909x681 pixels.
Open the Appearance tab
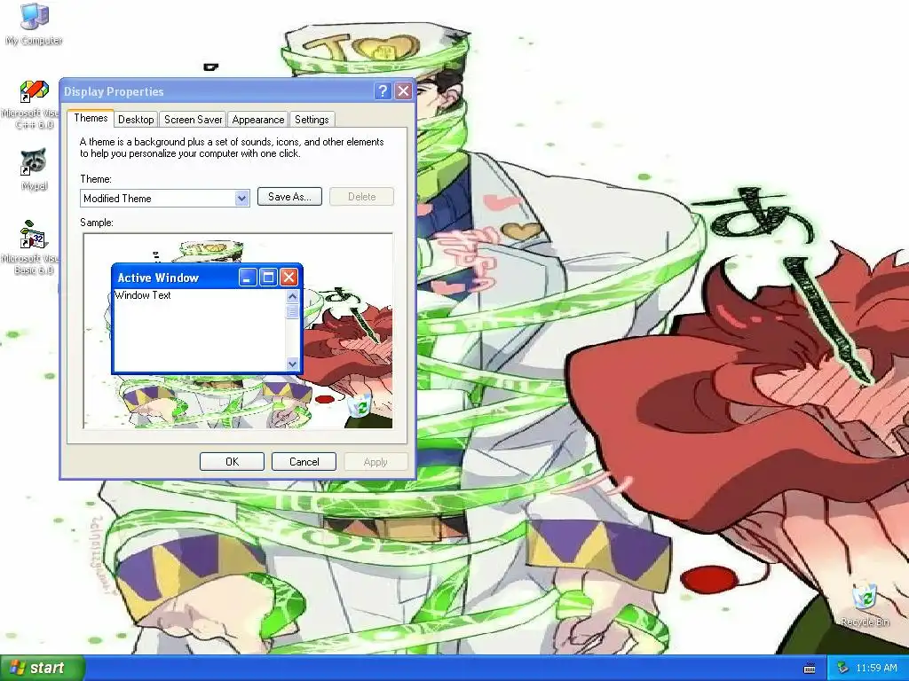point(258,120)
